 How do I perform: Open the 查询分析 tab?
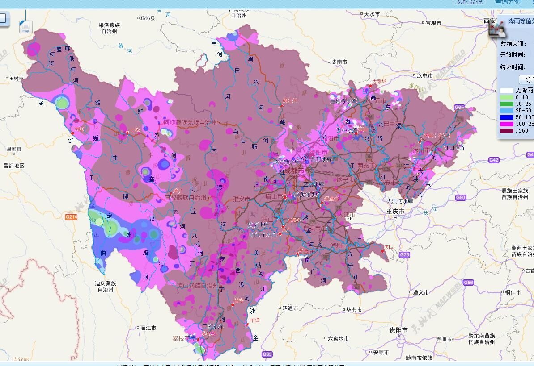pyautogui.click(x=508, y=2)
